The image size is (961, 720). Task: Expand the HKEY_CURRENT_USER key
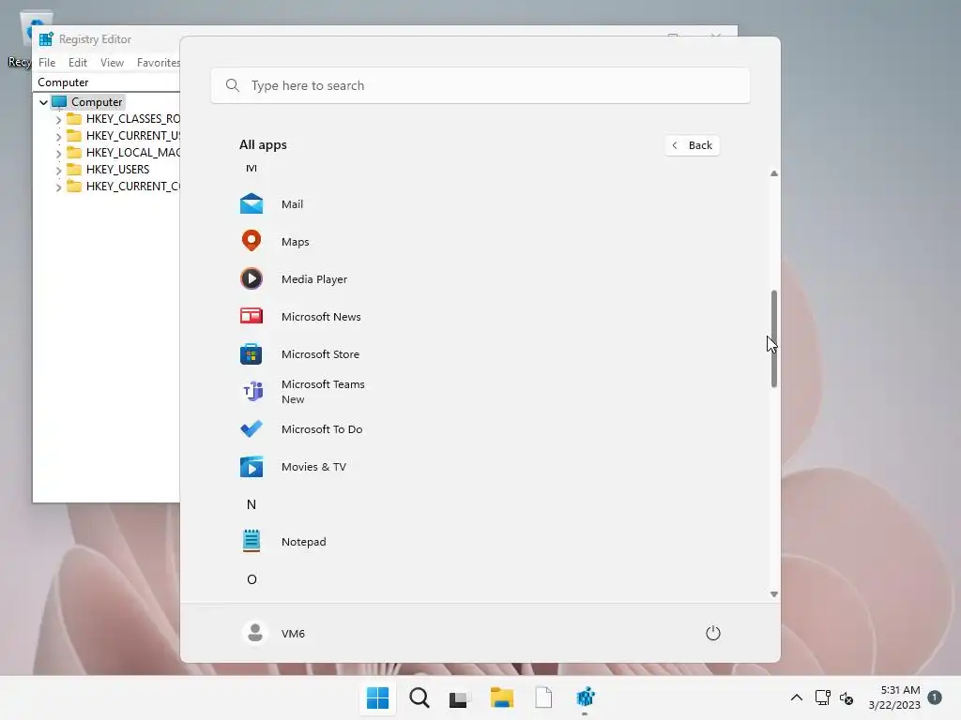click(x=58, y=136)
